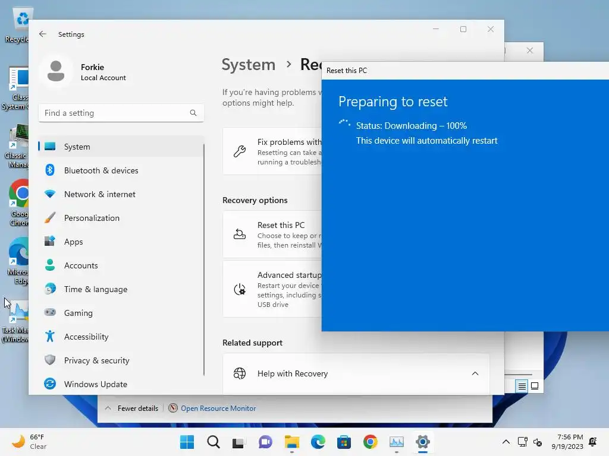Click the Help with Recovery globe icon

click(x=239, y=373)
